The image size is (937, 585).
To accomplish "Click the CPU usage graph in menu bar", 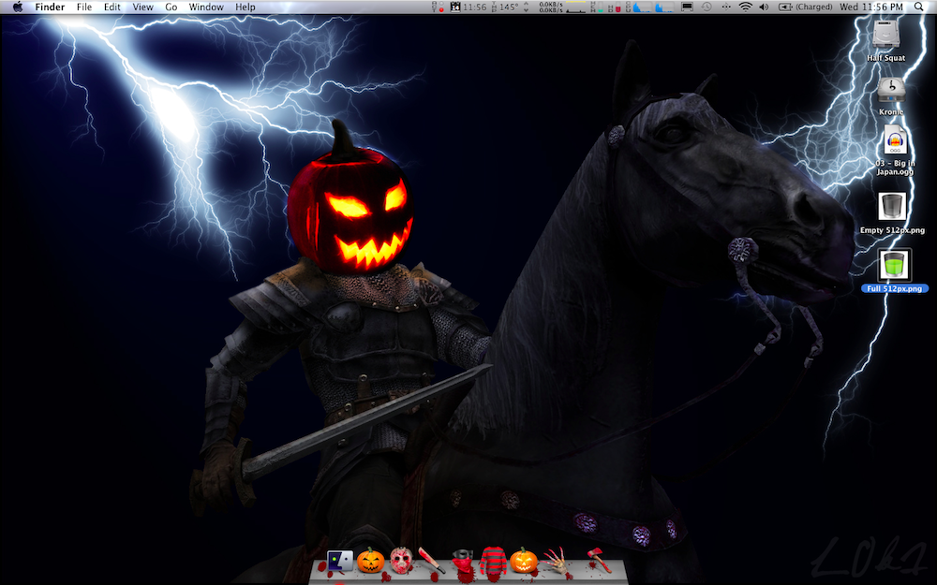I will tap(650, 7).
